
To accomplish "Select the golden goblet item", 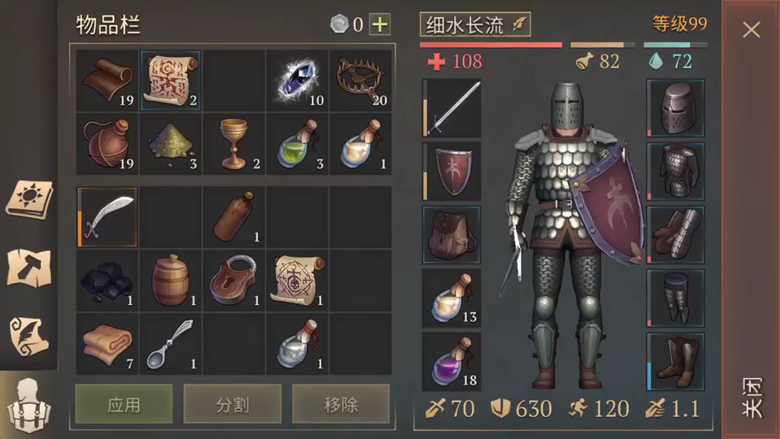I will click(x=234, y=144).
